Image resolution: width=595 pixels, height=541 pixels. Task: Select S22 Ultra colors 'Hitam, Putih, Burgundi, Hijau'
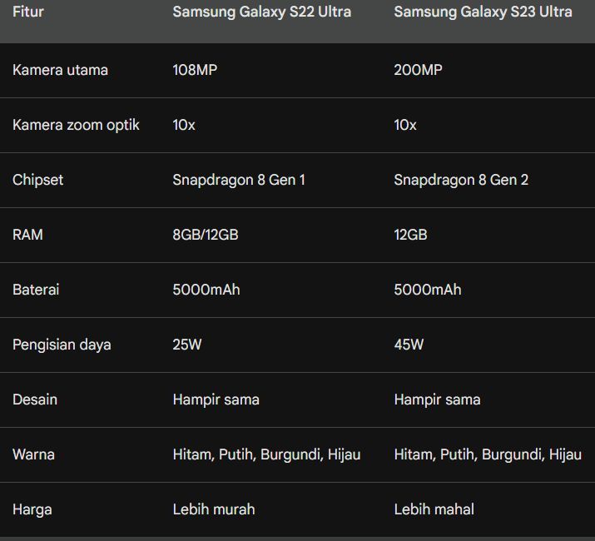(266, 454)
